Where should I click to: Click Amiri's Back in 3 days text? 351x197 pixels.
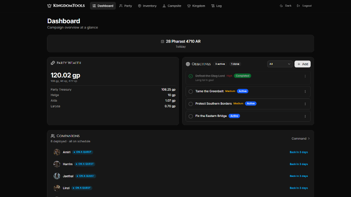299,152
